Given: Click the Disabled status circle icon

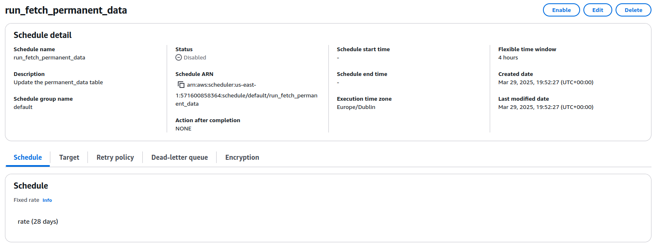Looking at the screenshot, I should [x=179, y=58].
